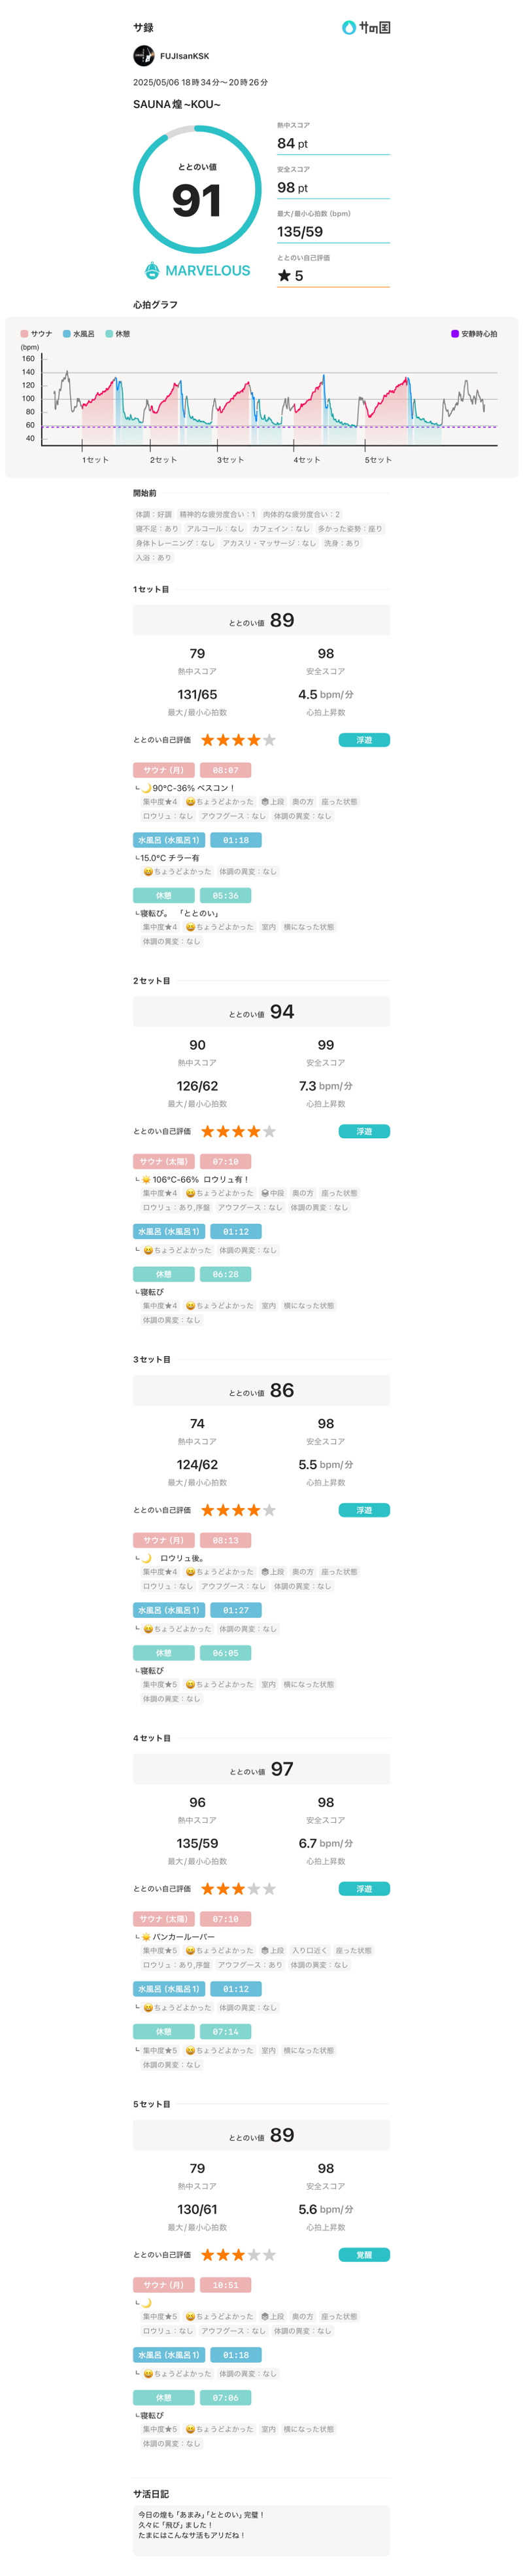Click the moon icon beside 90°C-36% ベスコン
Screen dimensions: 523x2576
pos(146,788)
